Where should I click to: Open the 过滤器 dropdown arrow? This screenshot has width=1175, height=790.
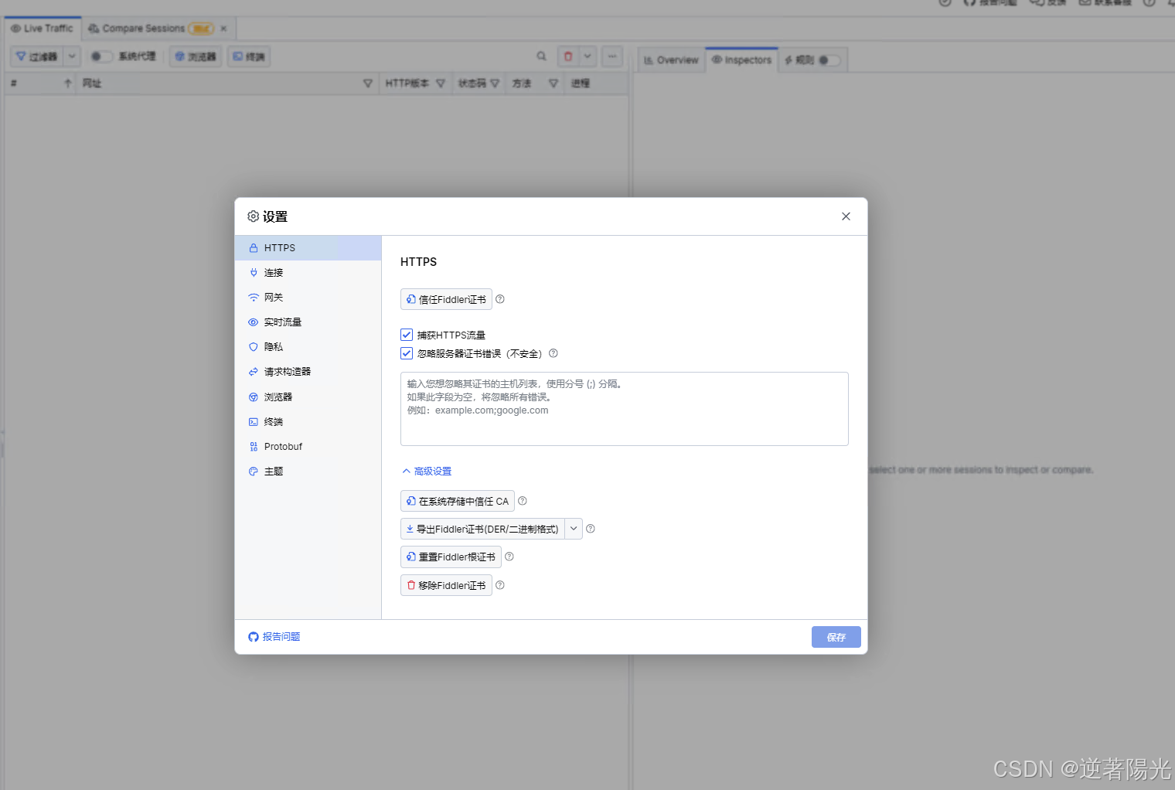[71, 56]
